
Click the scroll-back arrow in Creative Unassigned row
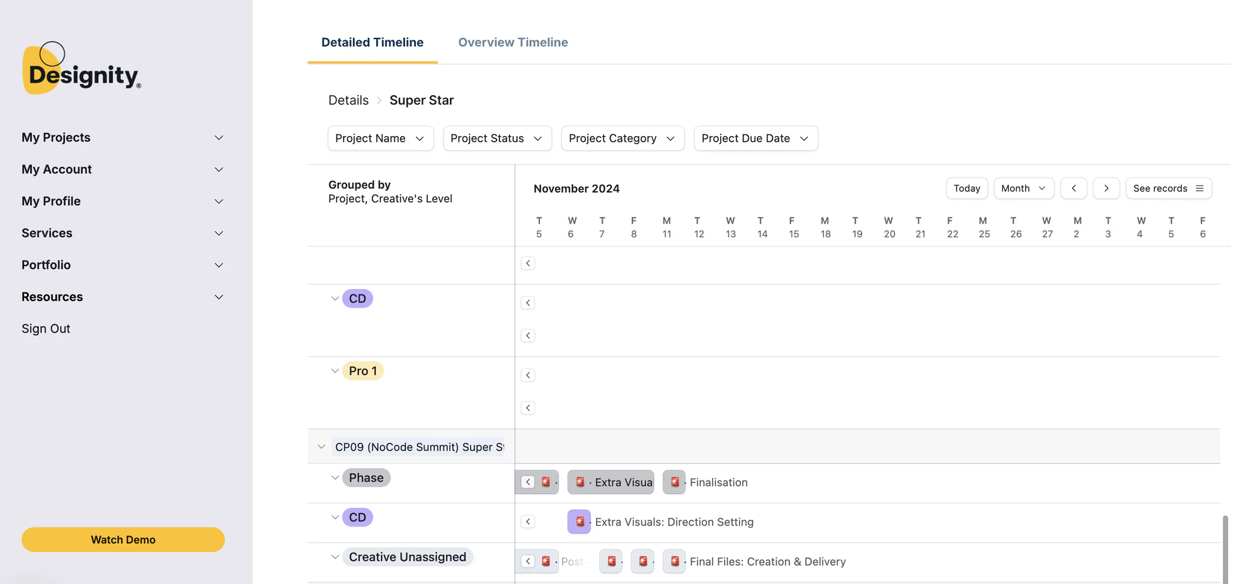(528, 561)
